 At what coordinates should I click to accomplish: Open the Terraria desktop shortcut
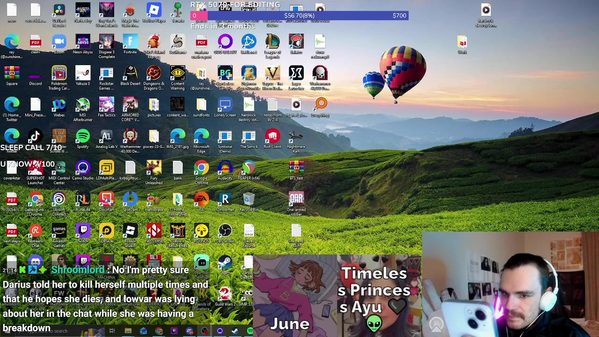click(x=178, y=10)
